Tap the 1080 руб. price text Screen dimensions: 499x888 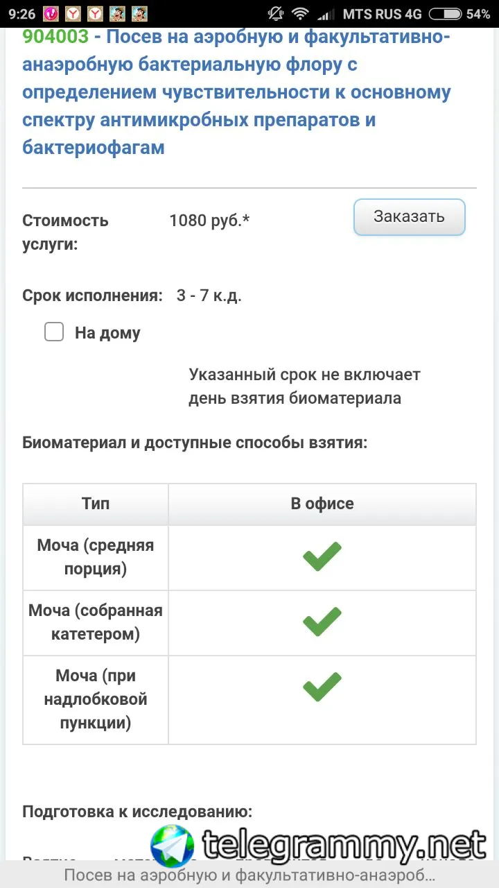tap(209, 221)
